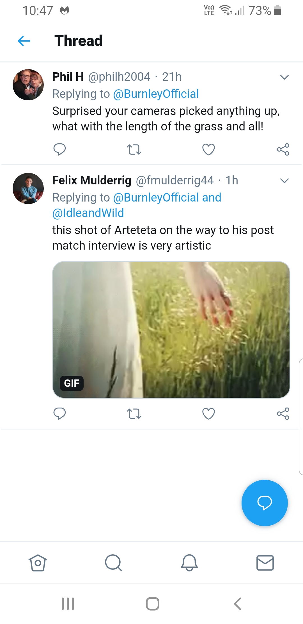The width and height of the screenshot is (303, 624).
Task: Switch to the Search tab
Action: tap(113, 563)
